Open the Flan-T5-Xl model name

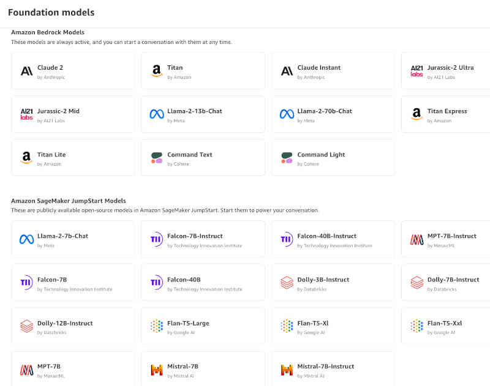click(x=312, y=323)
